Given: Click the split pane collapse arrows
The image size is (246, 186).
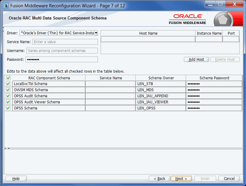Looking at the screenshot, I should click(x=7, y=148).
